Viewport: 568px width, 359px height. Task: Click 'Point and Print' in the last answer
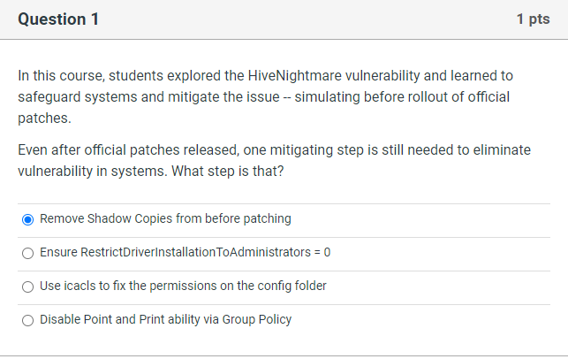(121, 320)
